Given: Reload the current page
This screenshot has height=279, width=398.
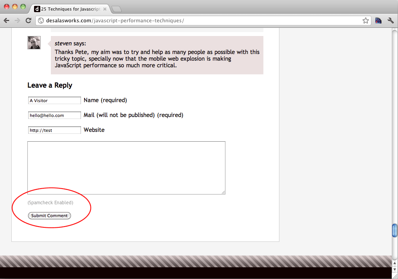Looking at the screenshot, I should (29, 21).
